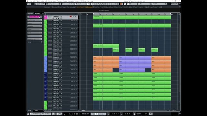This screenshot has width=207, height=116.
Task: Mute track Cubase 9.5 - 11
Action: [x=49, y=57]
